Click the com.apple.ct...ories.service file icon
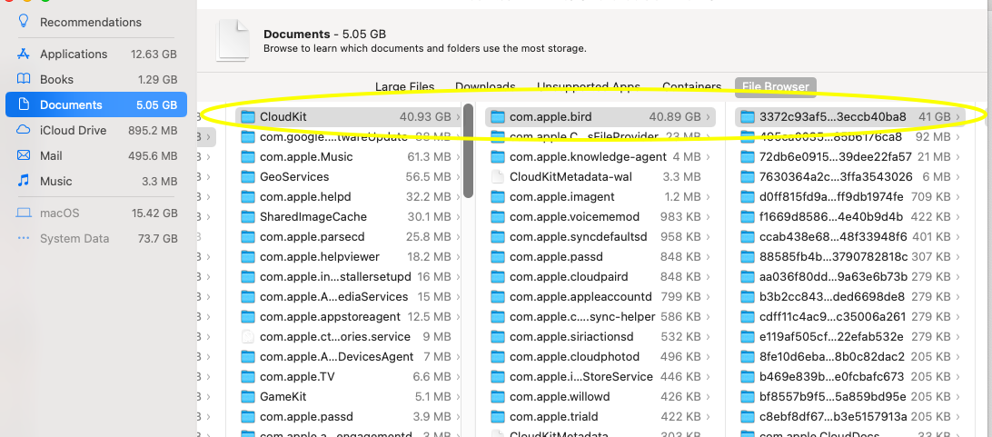This screenshot has height=437, width=992. 248,336
